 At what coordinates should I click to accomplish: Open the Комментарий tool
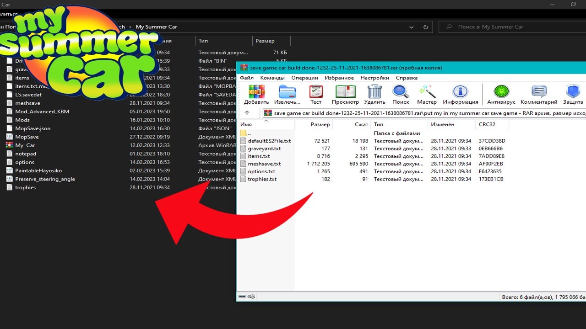pos(539,94)
